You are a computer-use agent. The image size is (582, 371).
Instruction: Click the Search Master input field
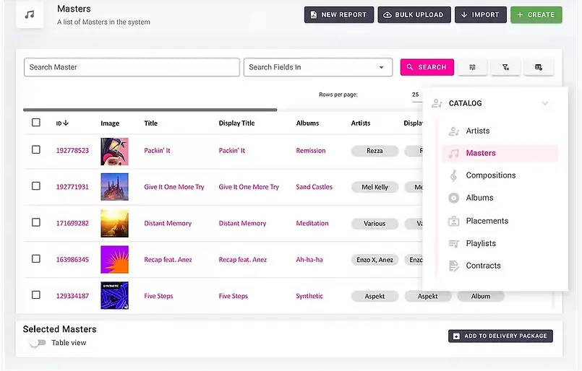tap(132, 67)
